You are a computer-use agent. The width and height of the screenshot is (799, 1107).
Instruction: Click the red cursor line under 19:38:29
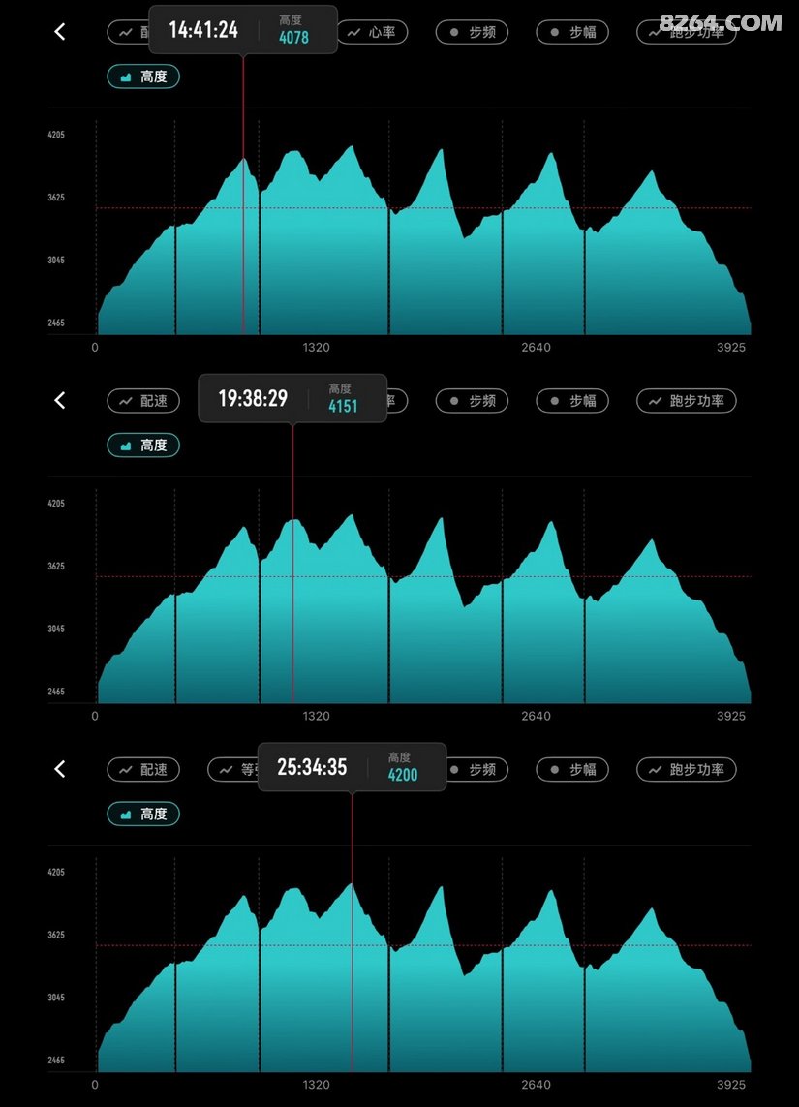292,563
